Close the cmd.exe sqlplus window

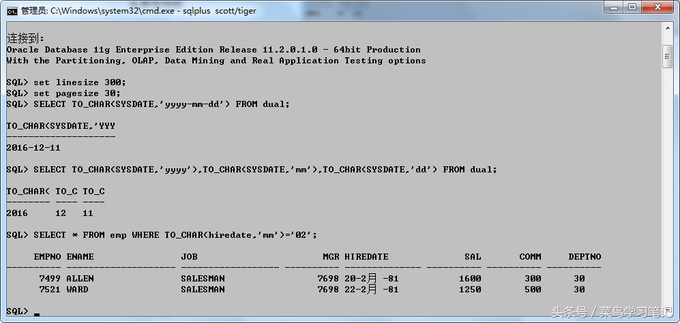658,7
